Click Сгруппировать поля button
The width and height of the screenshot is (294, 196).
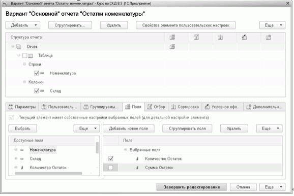(187, 128)
